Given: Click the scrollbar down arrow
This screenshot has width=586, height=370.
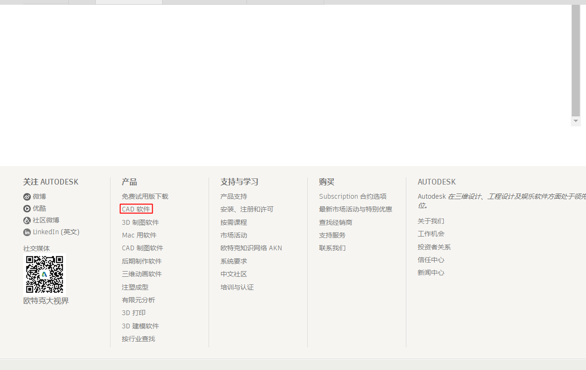Looking at the screenshot, I should tap(576, 121).
